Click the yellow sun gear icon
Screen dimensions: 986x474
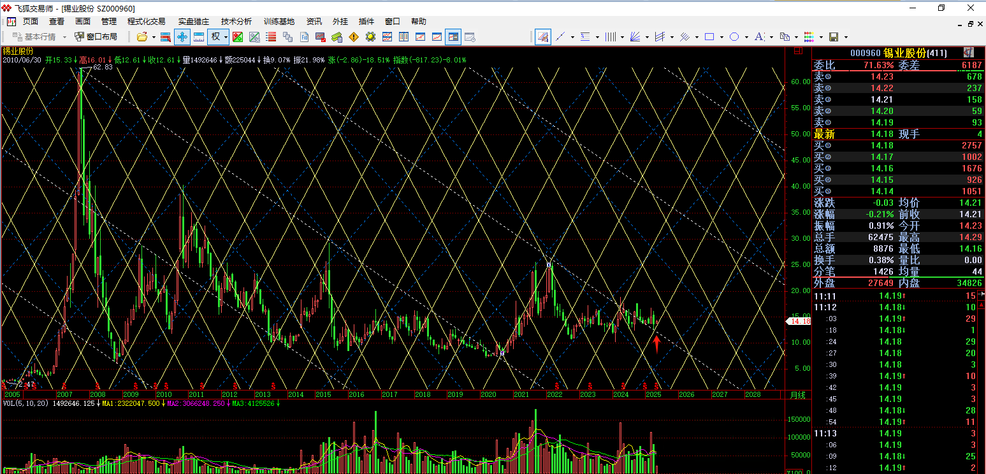point(370,37)
